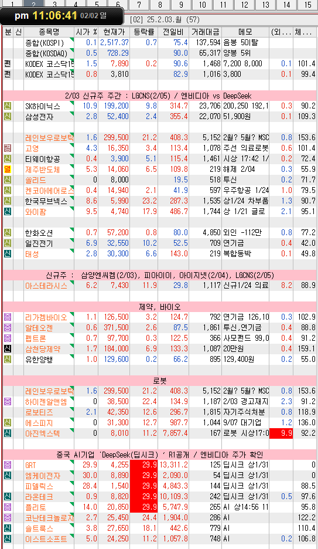Select stock name 로보티즈
This screenshot has height=549, width=318.
(x=39, y=412)
